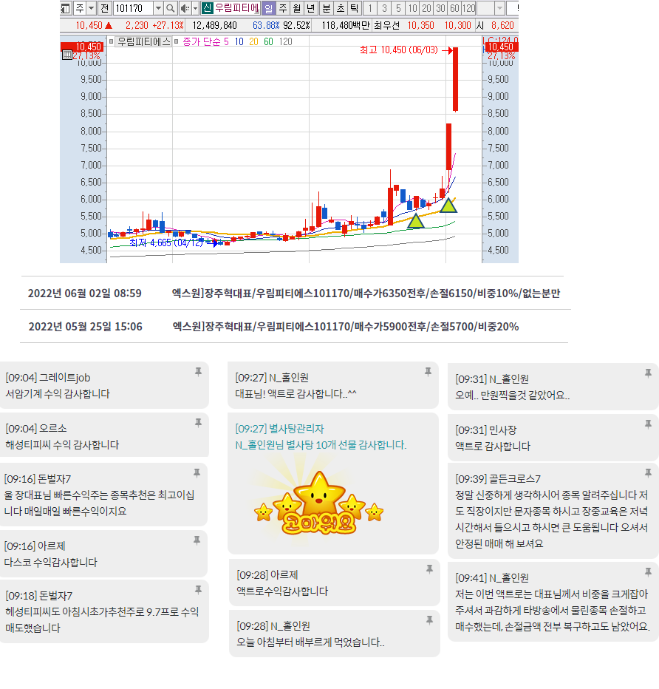Open the stock code 101170 dropdown arrow
This screenshot has height=689, width=659.
pos(158,8)
